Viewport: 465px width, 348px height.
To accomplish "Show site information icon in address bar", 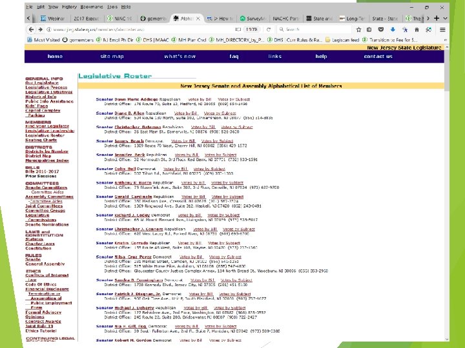I will point(49,30).
